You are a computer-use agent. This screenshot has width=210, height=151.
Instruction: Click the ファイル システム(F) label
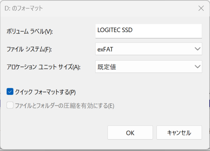(29, 50)
